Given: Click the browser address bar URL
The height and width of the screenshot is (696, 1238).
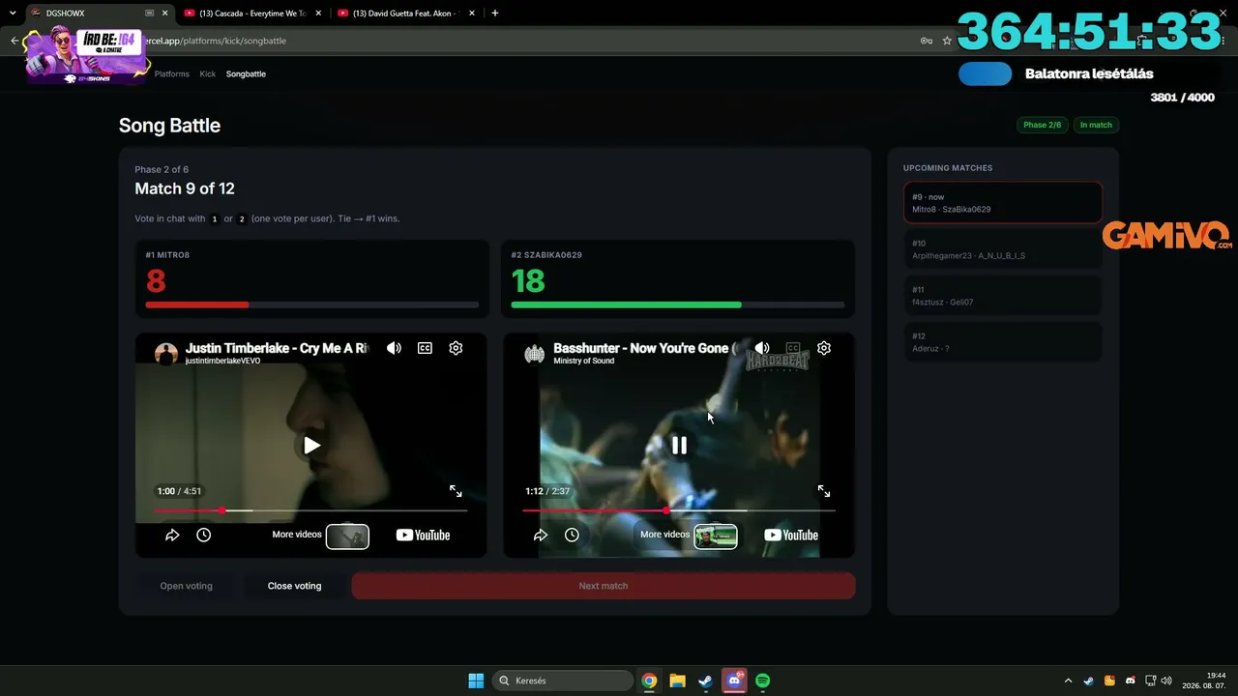Looking at the screenshot, I should (x=215, y=41).
